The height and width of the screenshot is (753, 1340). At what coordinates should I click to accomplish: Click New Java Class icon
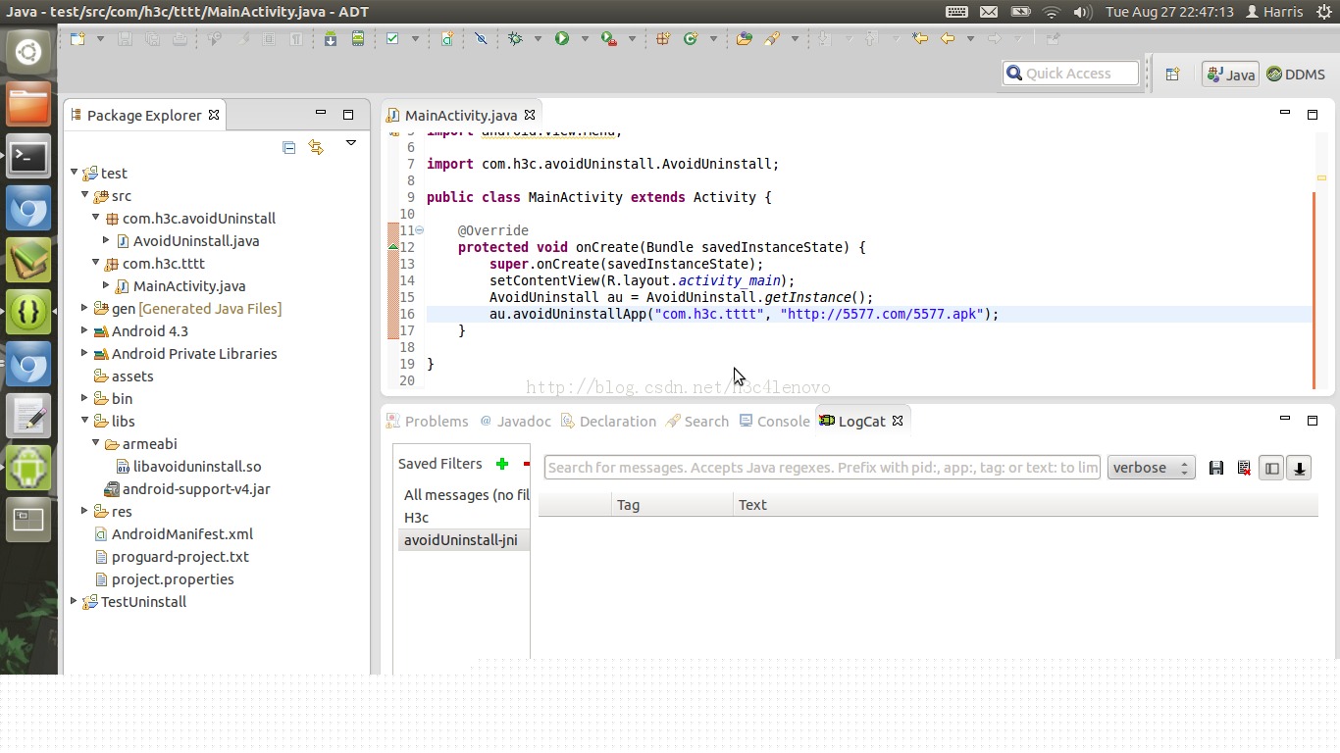point(691,38)
